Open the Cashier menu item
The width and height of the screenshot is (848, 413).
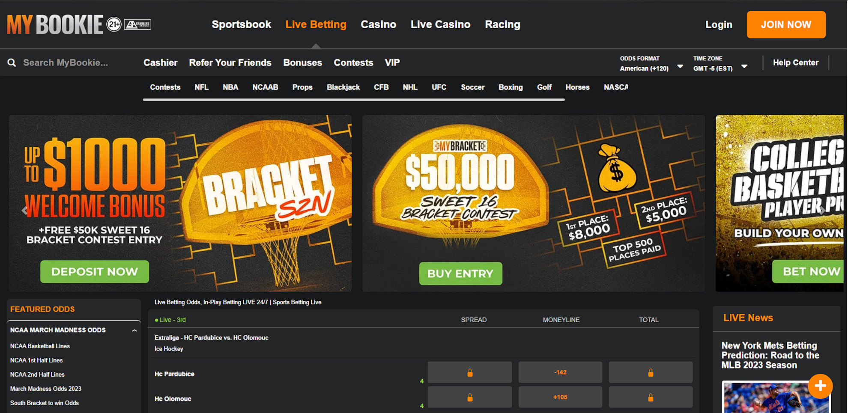160,62
